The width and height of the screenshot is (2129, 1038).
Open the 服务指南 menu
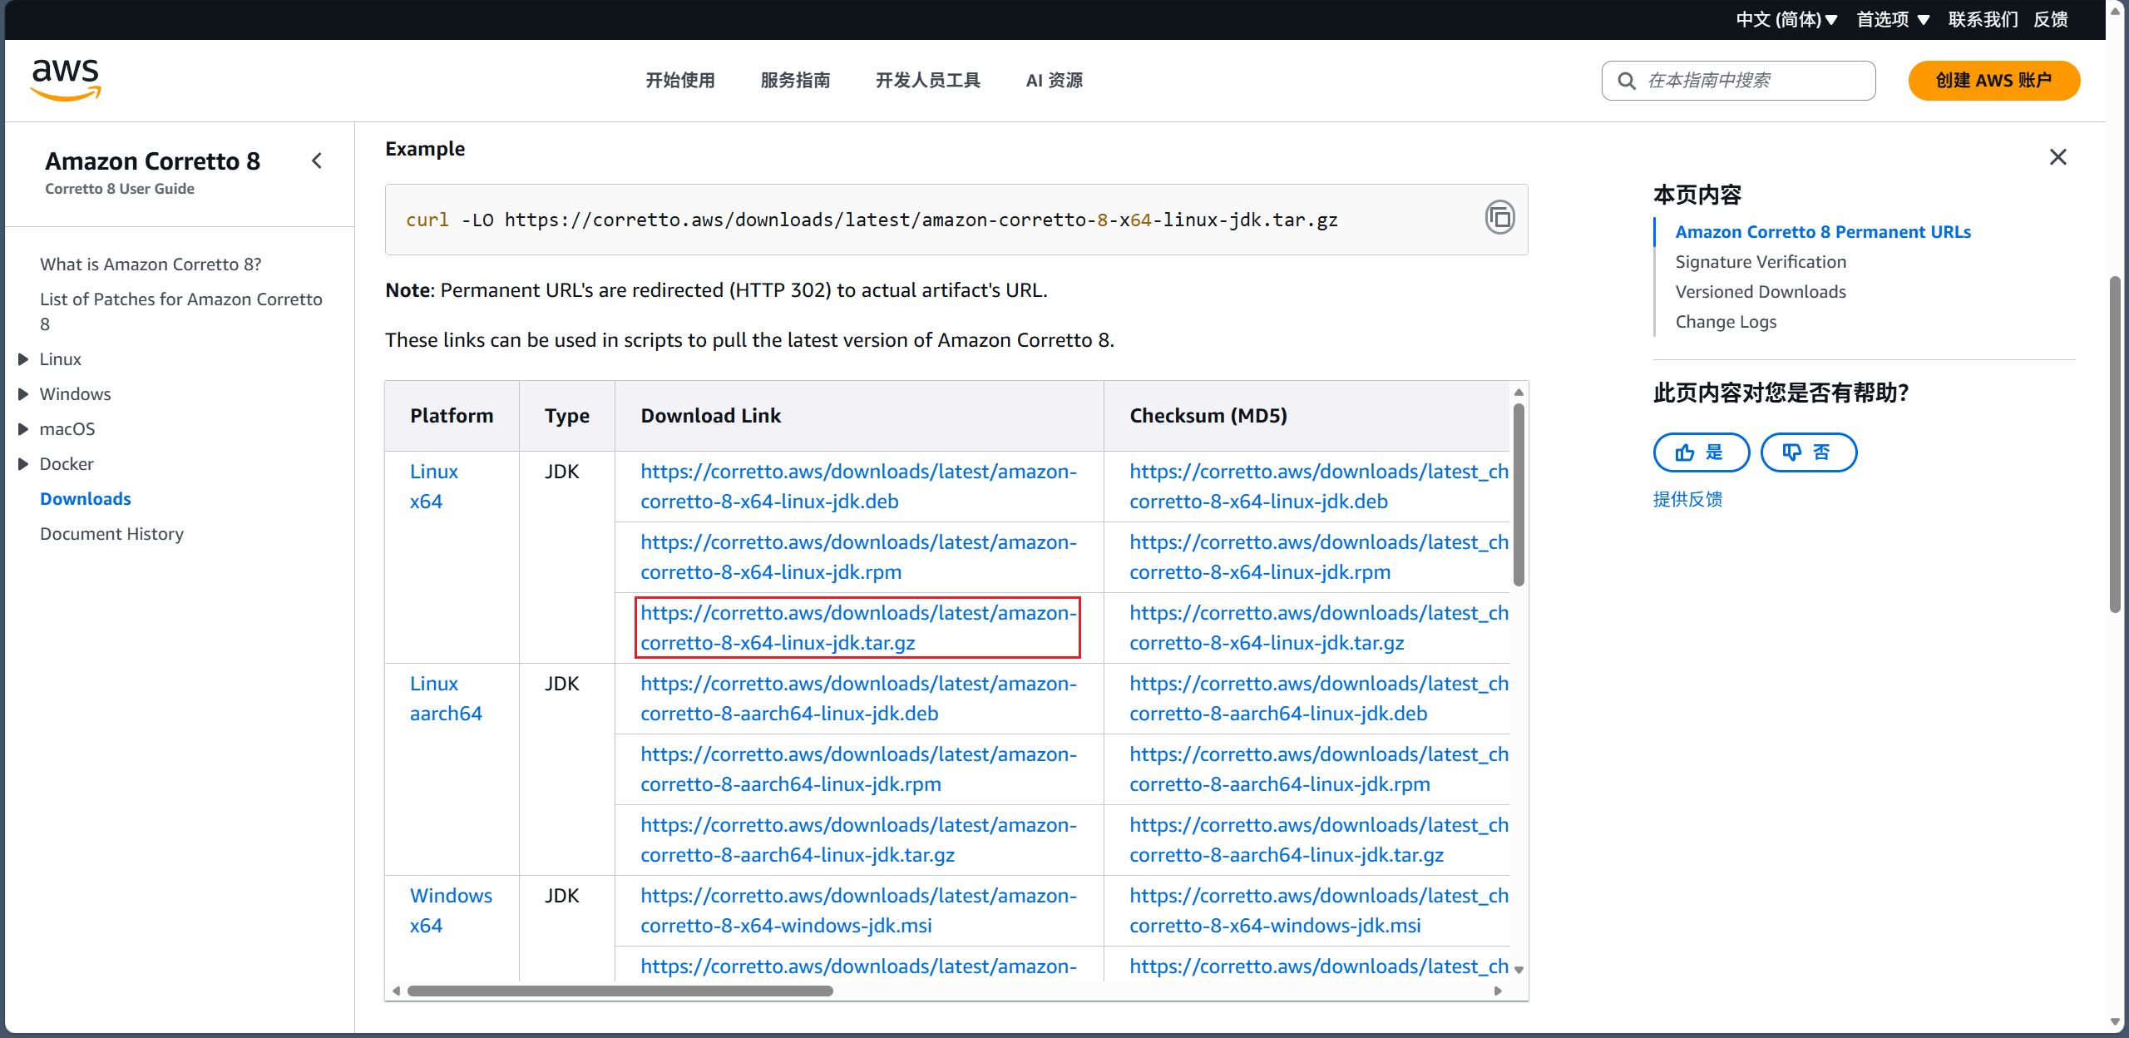tap(795, 81)
